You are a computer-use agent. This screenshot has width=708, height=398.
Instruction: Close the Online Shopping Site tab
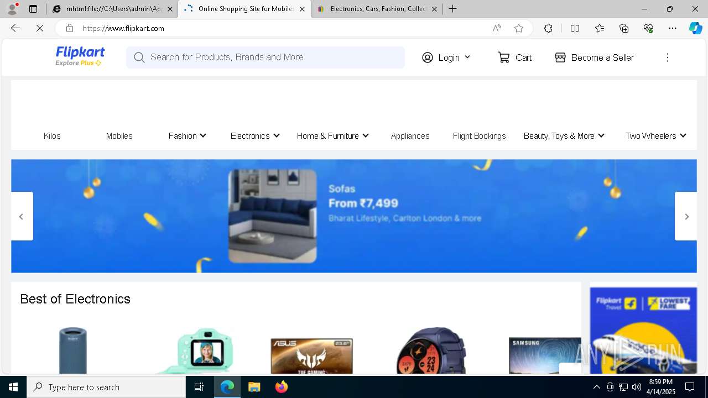click(302, 9)
